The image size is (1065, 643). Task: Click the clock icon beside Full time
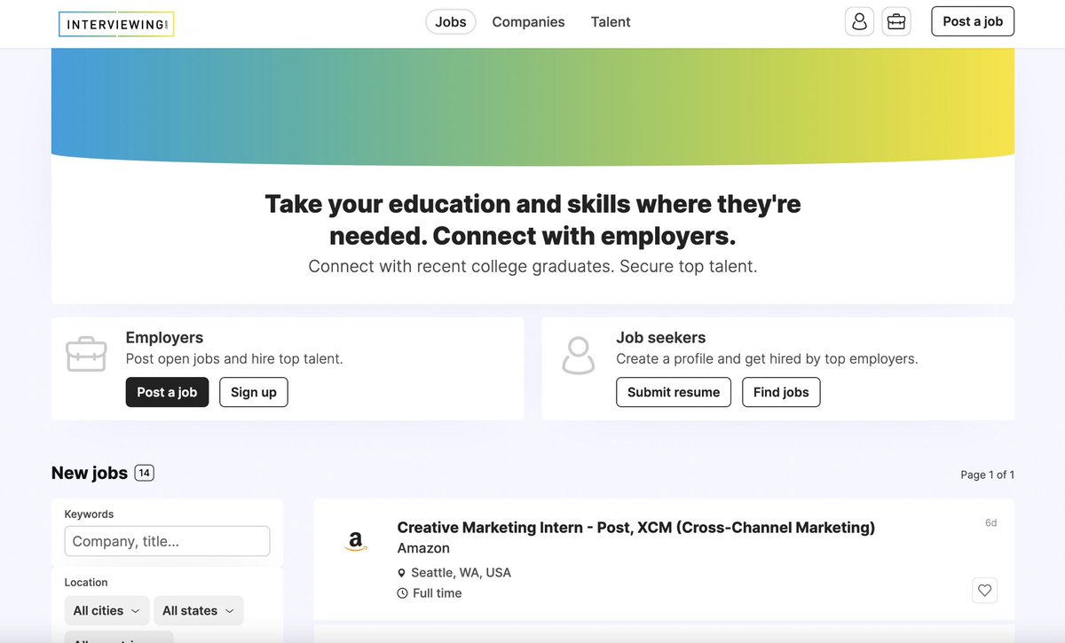(x=402, y=593)
